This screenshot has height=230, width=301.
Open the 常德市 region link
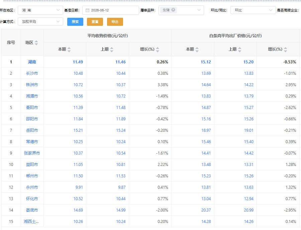click(32, 142)
